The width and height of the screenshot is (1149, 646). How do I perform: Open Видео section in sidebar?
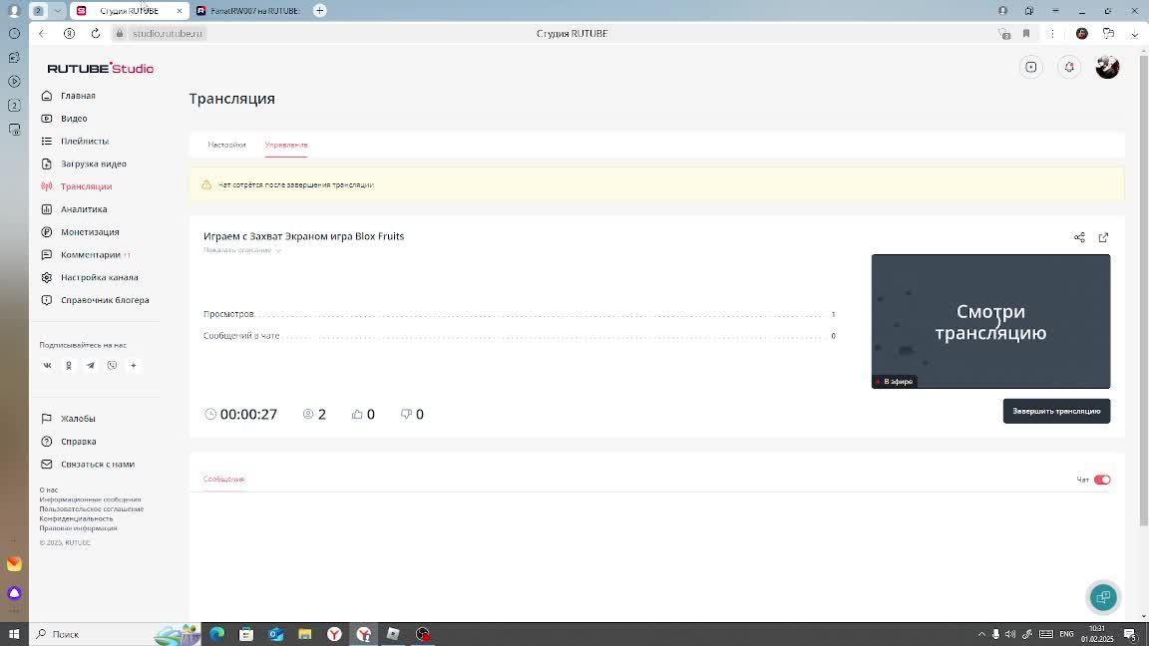73,119
